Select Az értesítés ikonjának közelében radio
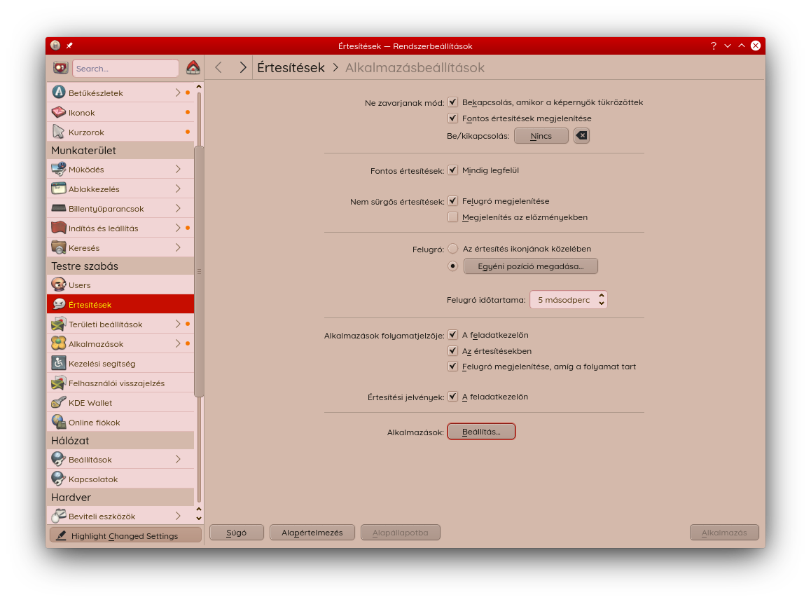 click(x=452, y=249)
